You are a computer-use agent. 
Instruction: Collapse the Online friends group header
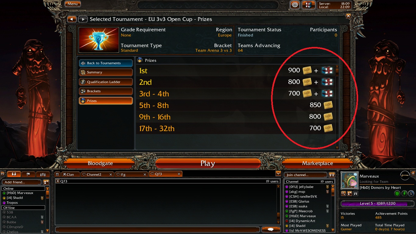[x=23, y=188]
